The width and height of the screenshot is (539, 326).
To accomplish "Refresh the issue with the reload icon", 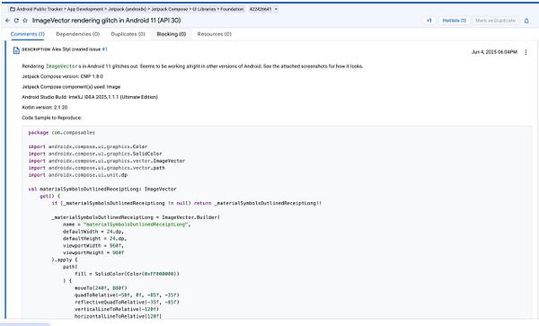I will point(16,21).
